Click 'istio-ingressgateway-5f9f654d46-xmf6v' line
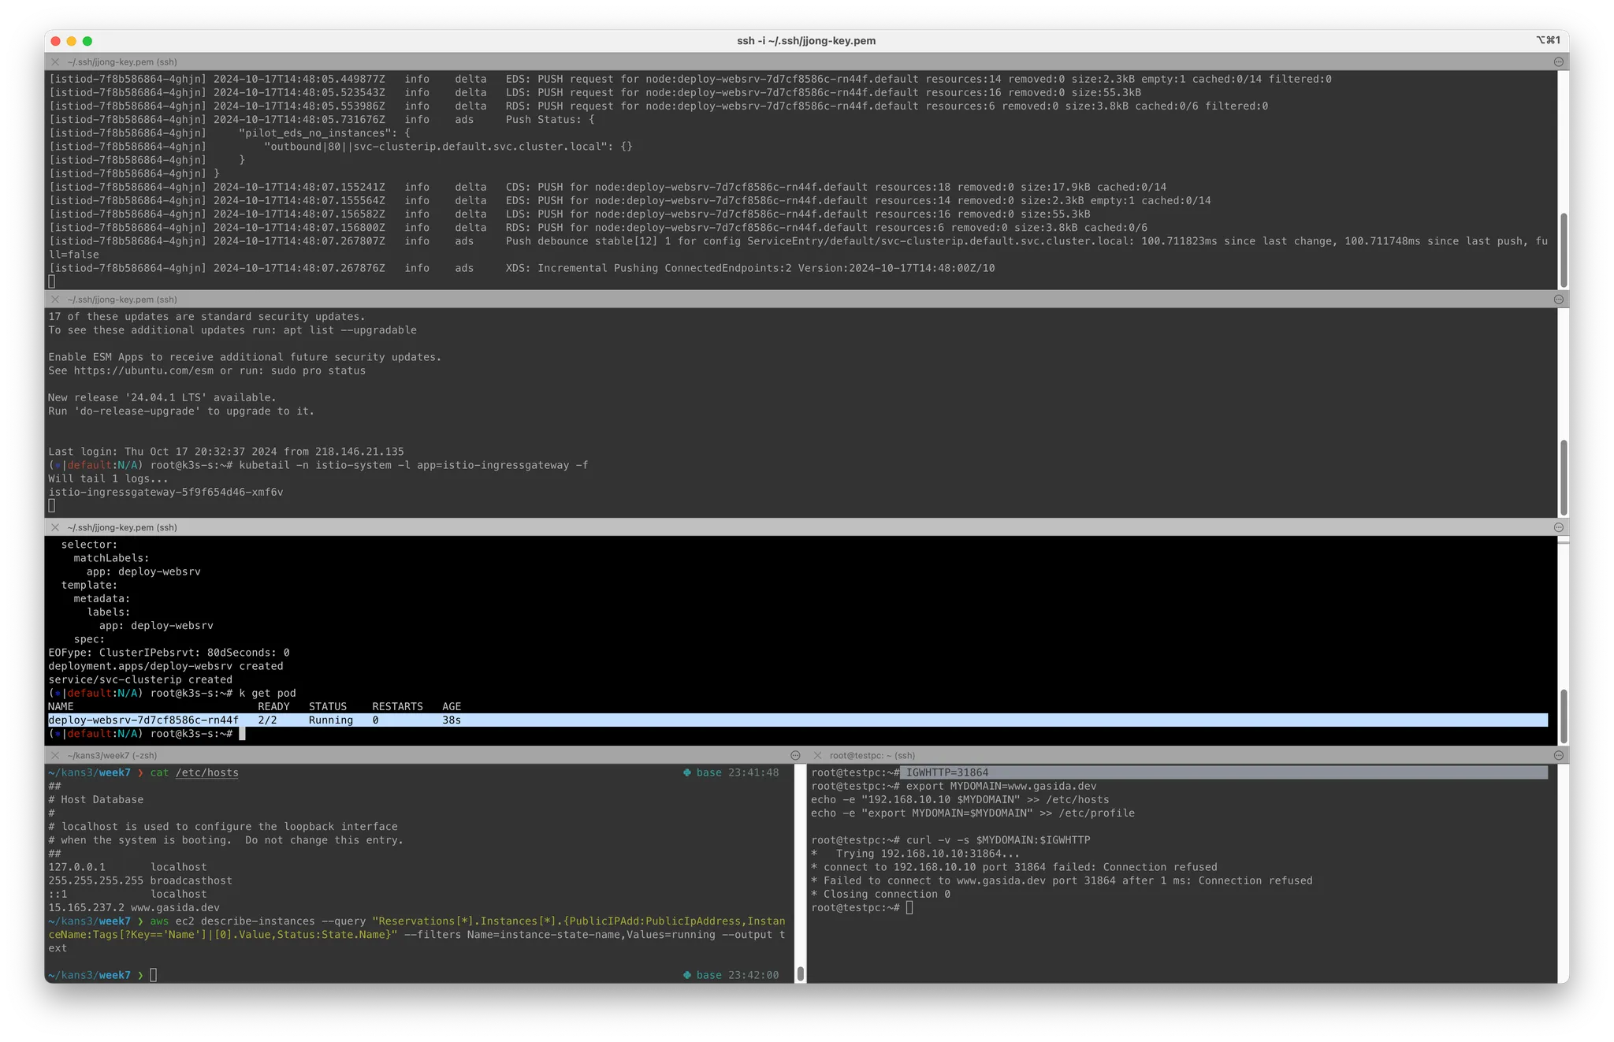Screen dimensions: 1614x1042 tap(165, 492)
